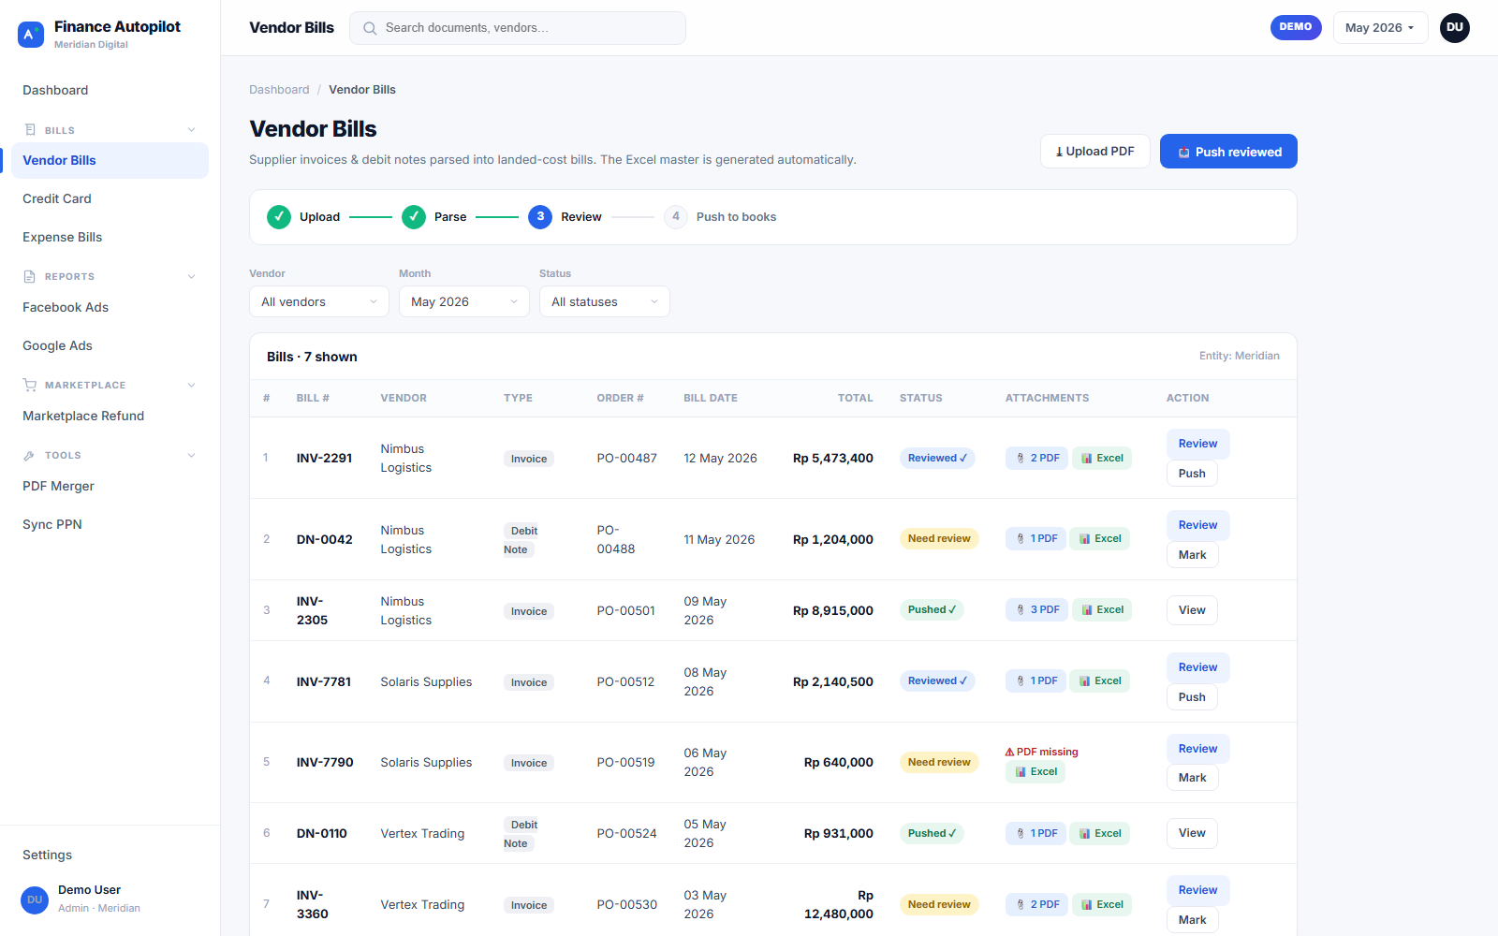Open PDF Merger tool

pyautogui.click(x=110, y=486)
